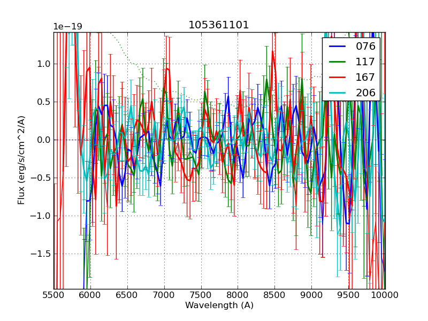Select the "076" legend entry label
Image resolution: width=428 pixels, height=321 pixels.
tap(365, 46)
